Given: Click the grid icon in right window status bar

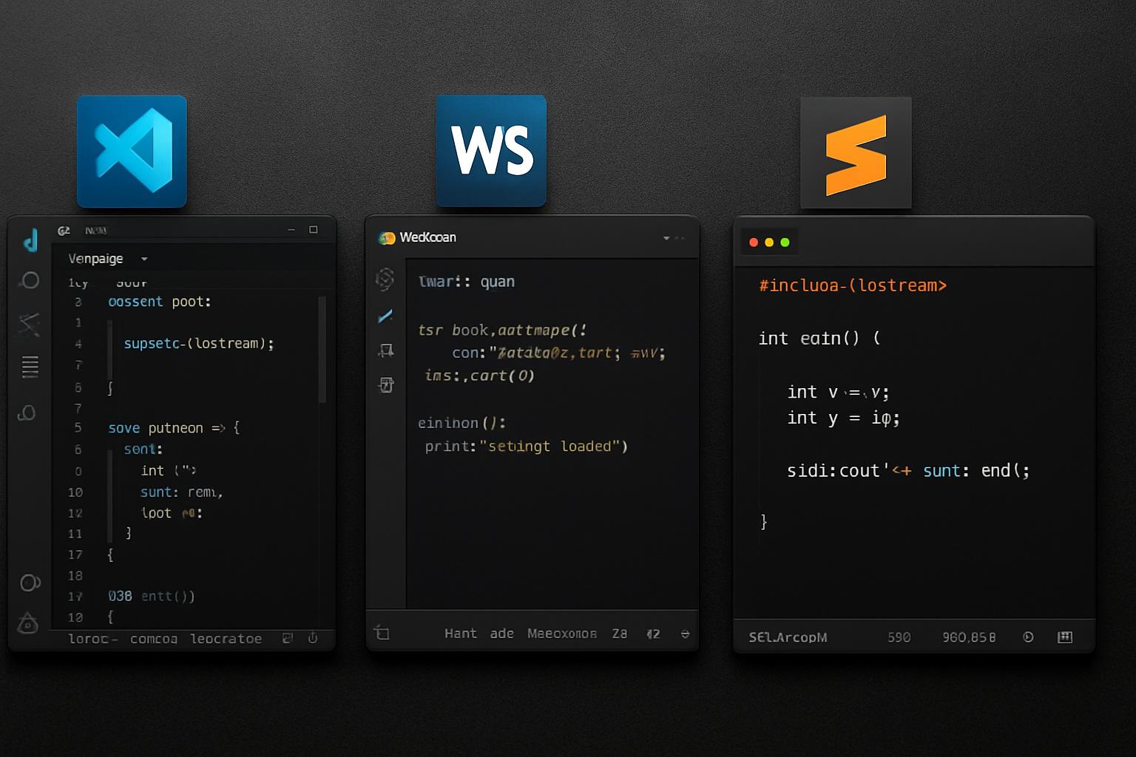Looking at the screenshot, I should (1065, 637).
